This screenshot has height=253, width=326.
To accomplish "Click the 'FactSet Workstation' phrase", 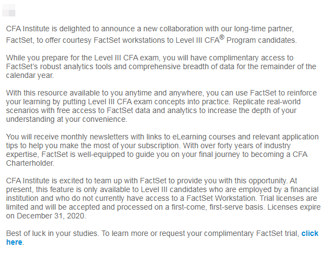I will tap(221, 198).
